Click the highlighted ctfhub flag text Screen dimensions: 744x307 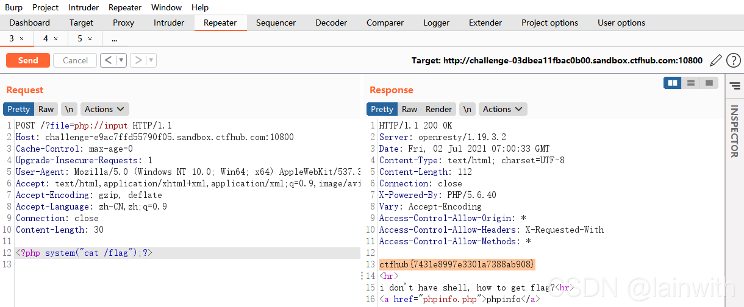click(457, 264)
